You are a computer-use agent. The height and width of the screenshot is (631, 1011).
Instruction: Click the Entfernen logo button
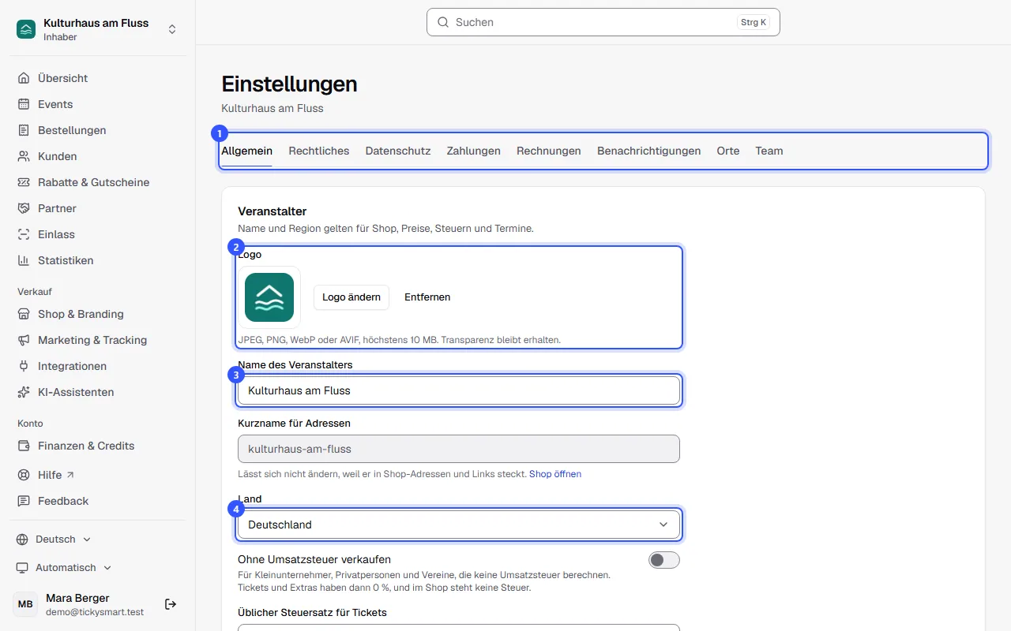(427, 297)
